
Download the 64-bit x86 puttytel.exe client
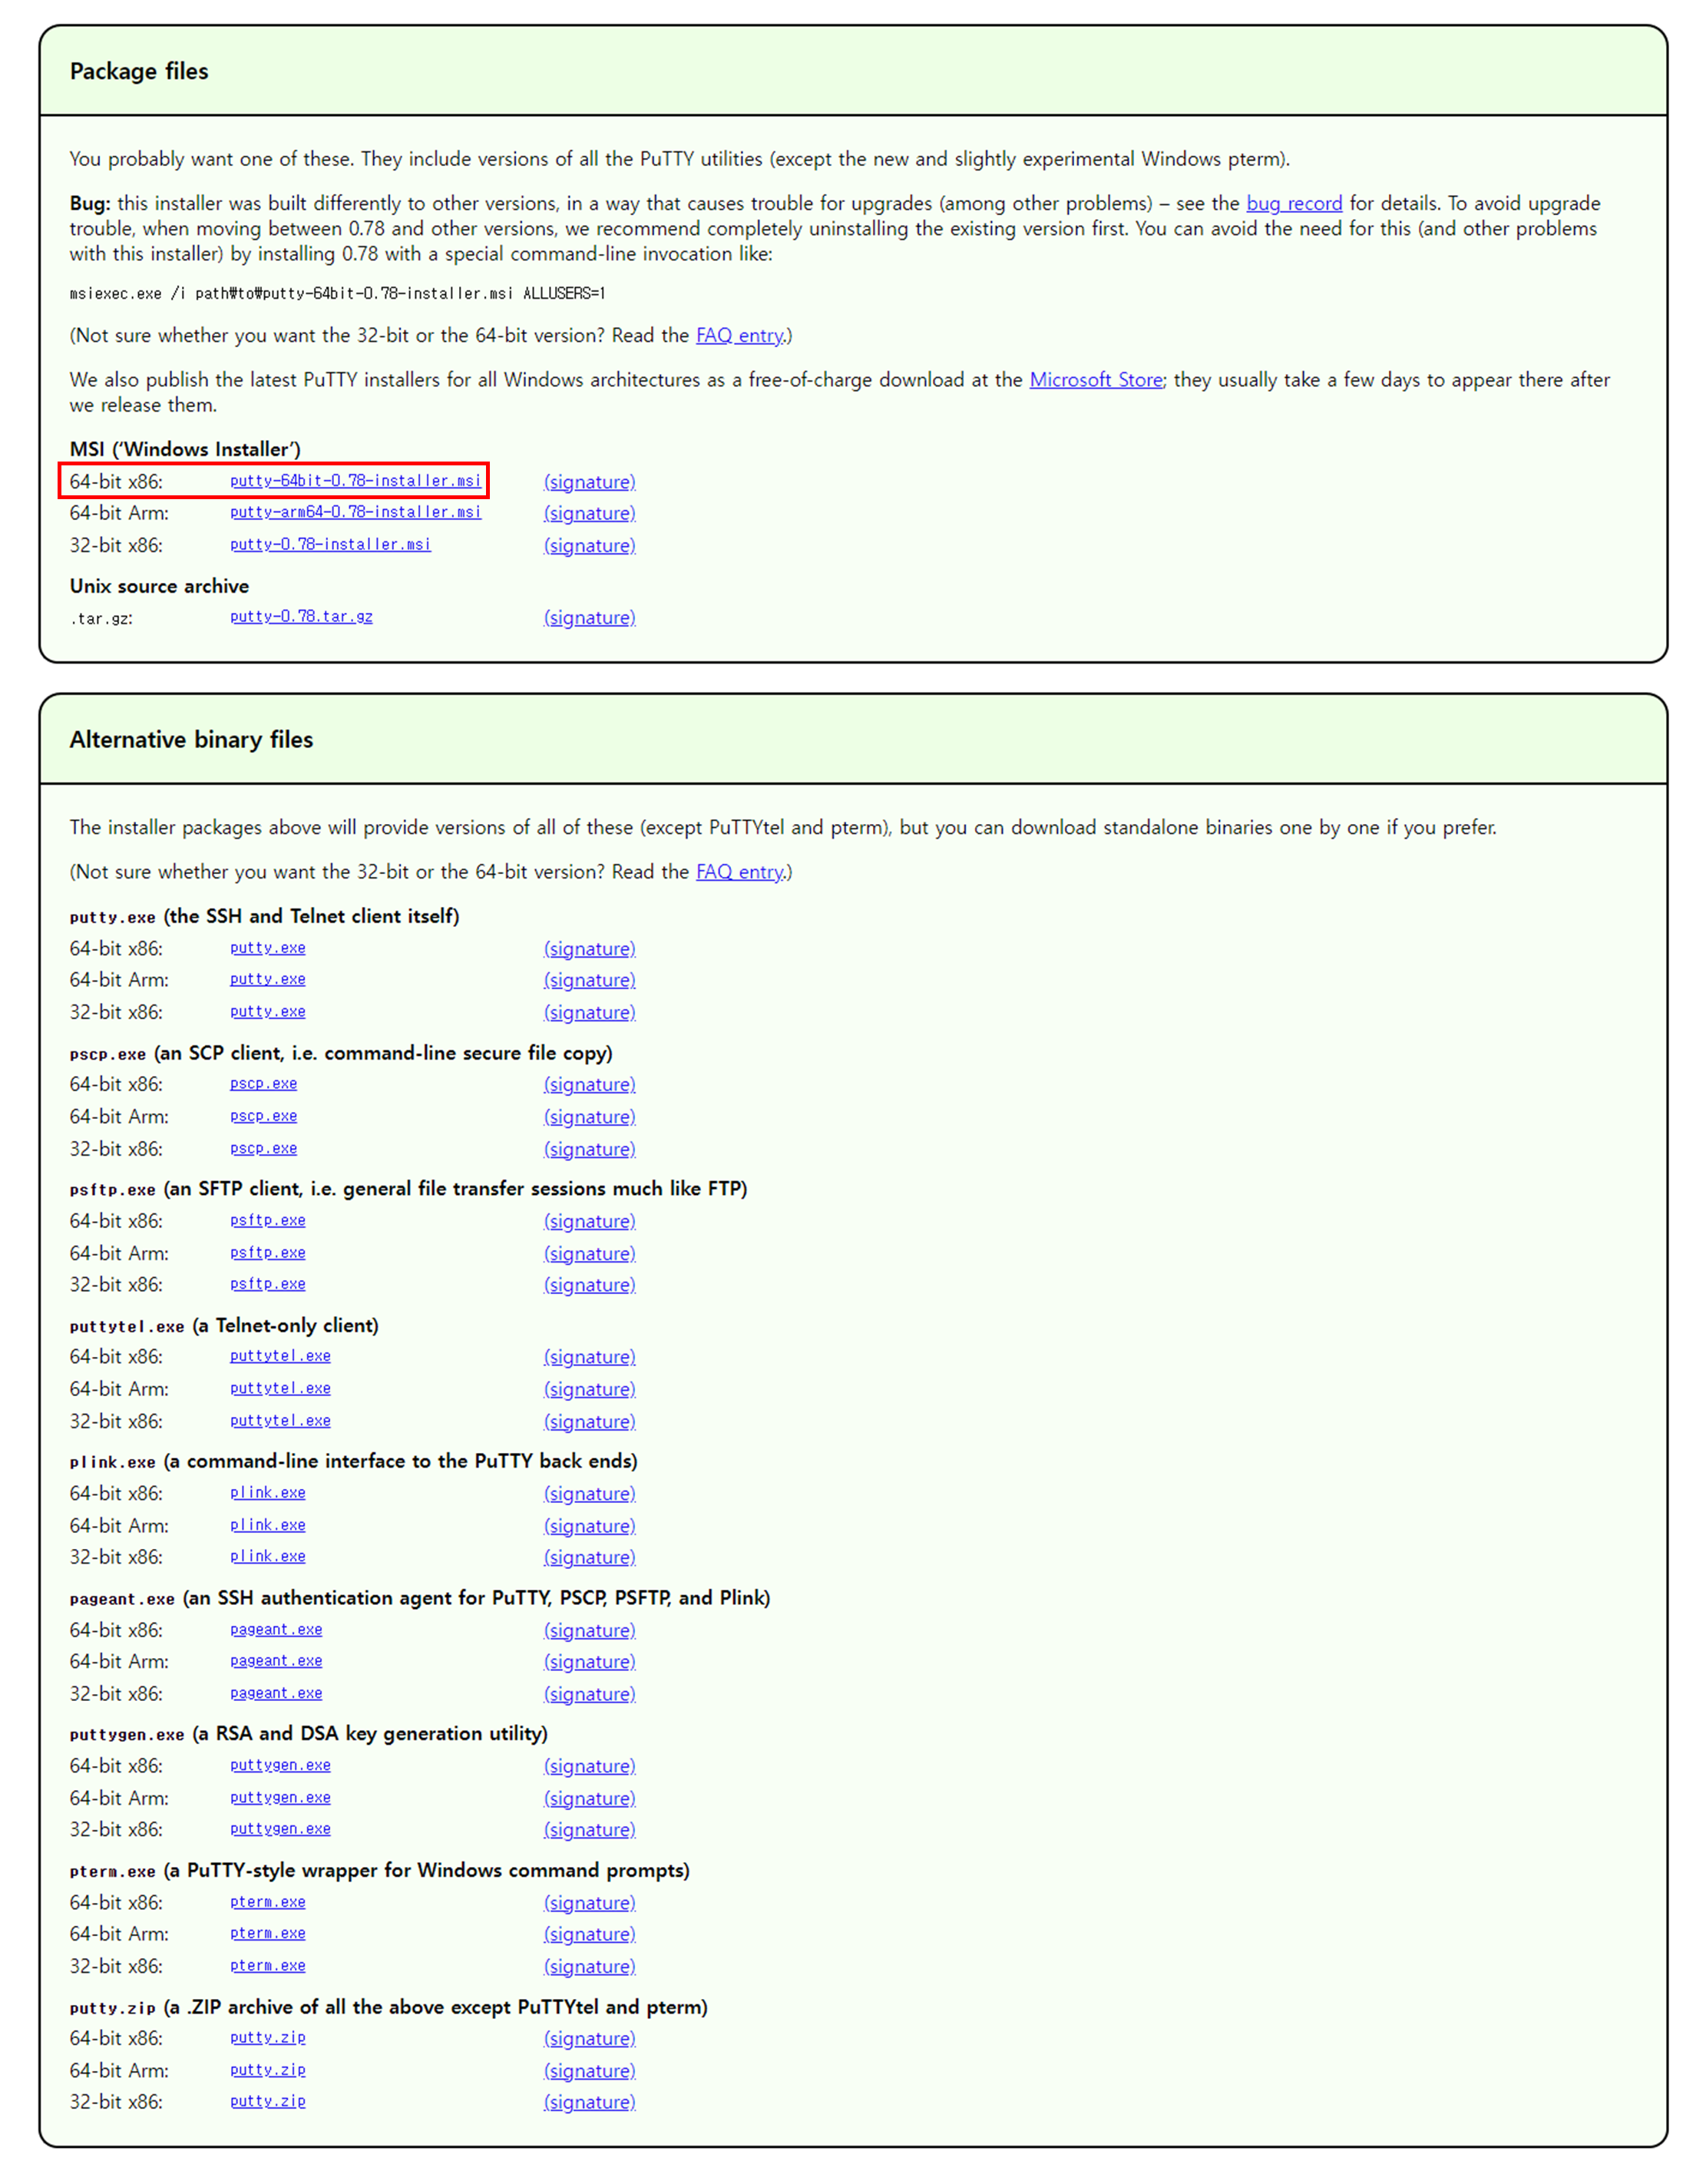coord(279,1355)
